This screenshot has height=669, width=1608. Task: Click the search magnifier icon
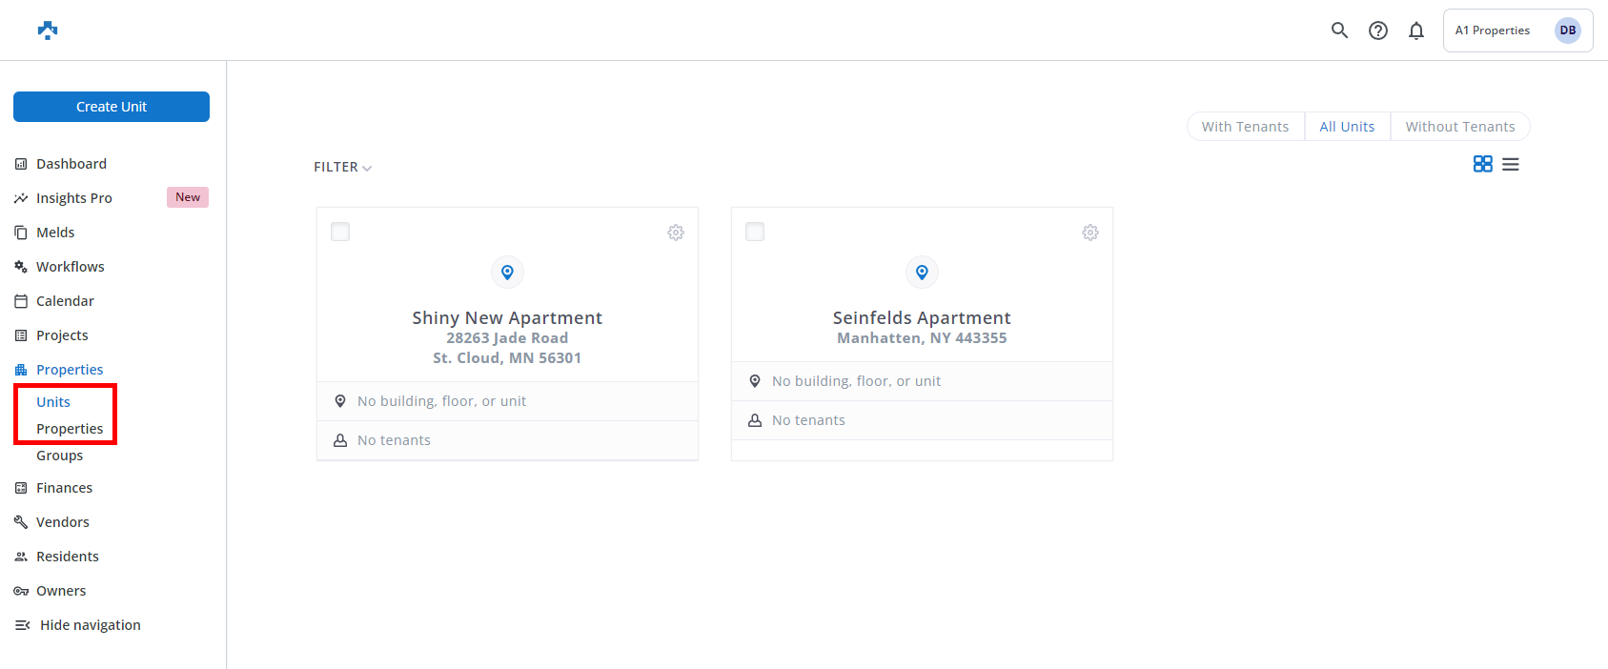1339,30
